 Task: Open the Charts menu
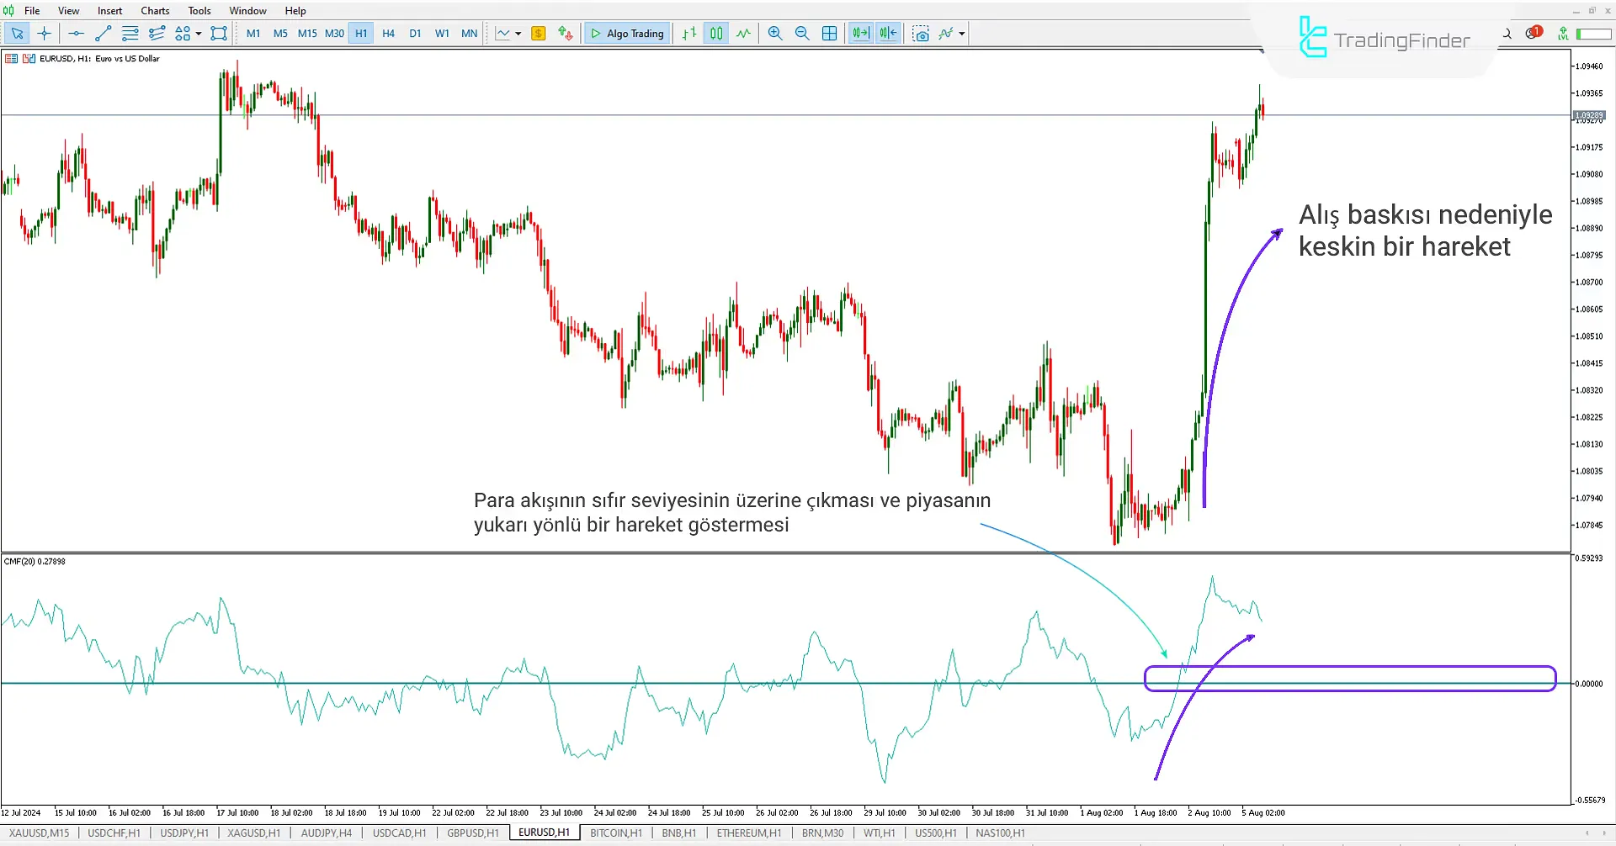point(154,10)
